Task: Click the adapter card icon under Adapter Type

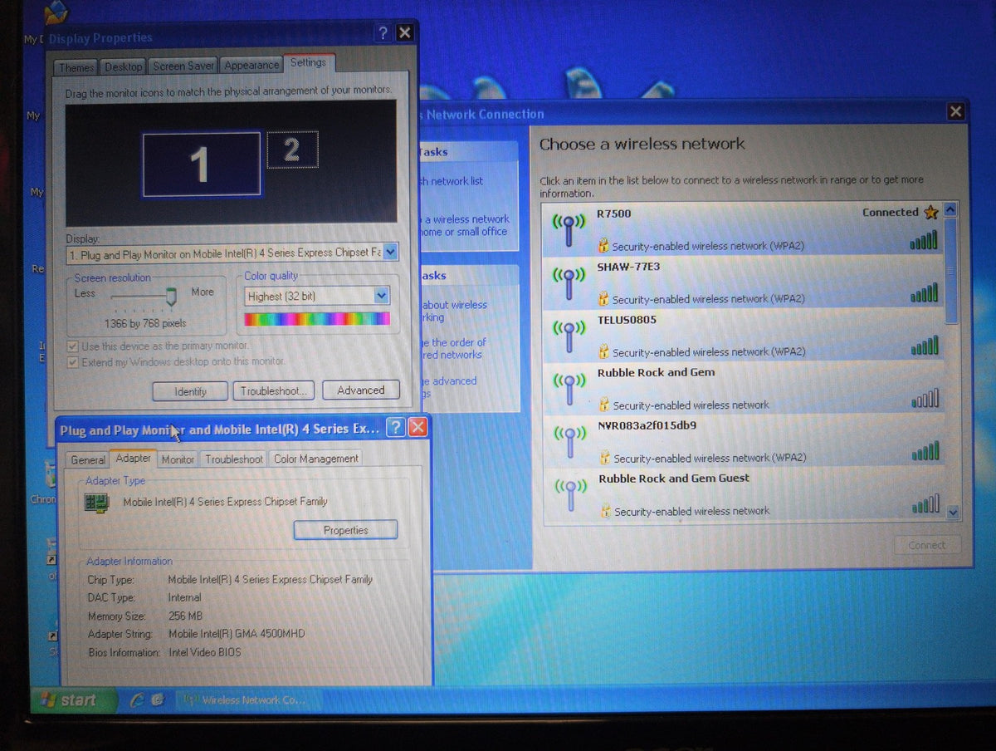Action: point(98,503)
